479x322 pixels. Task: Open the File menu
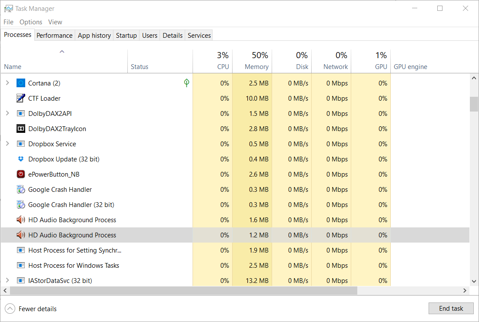(x=9, y=22)
